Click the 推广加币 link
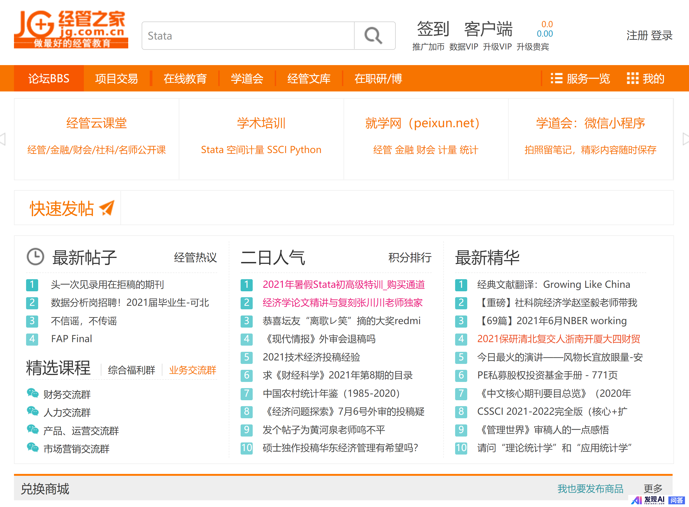This screenshot has width=689, height=507. (x=428, y=47)
